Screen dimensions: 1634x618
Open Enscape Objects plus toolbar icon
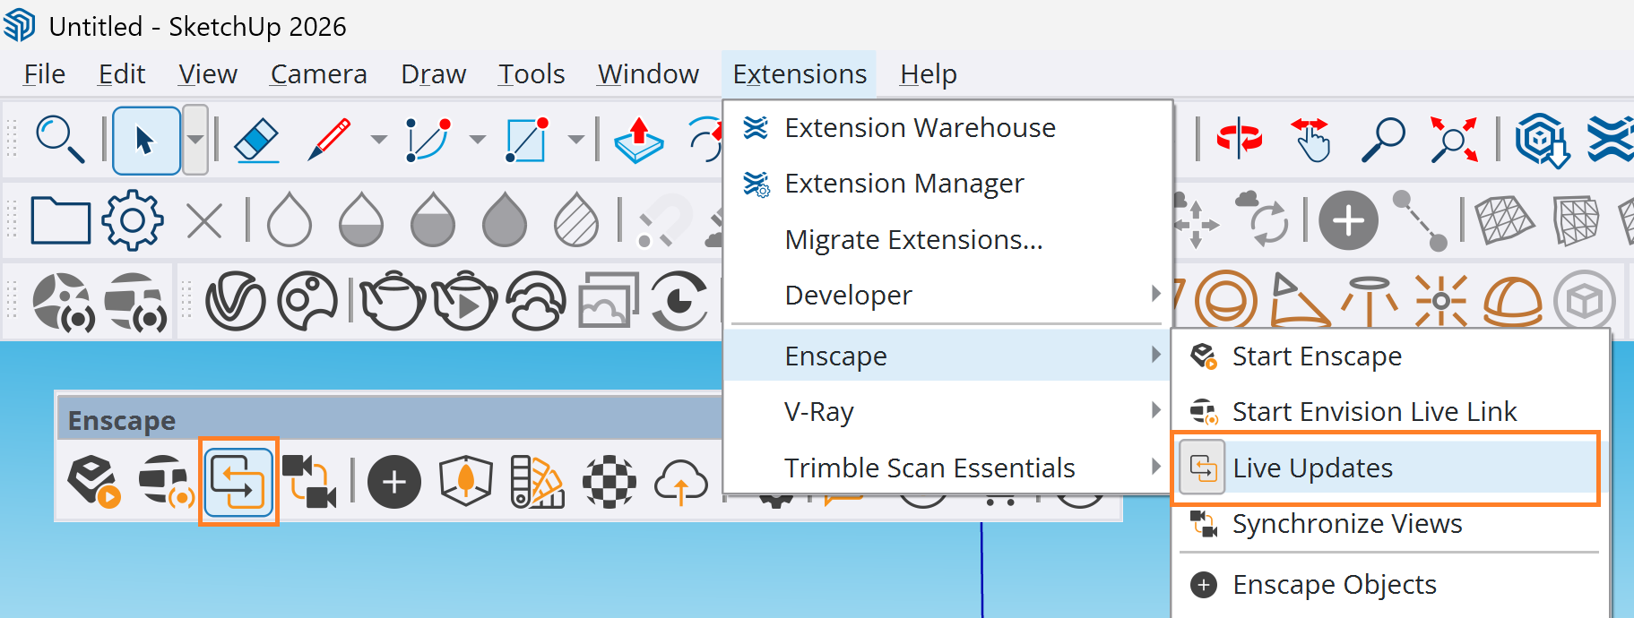coord(394,482)
